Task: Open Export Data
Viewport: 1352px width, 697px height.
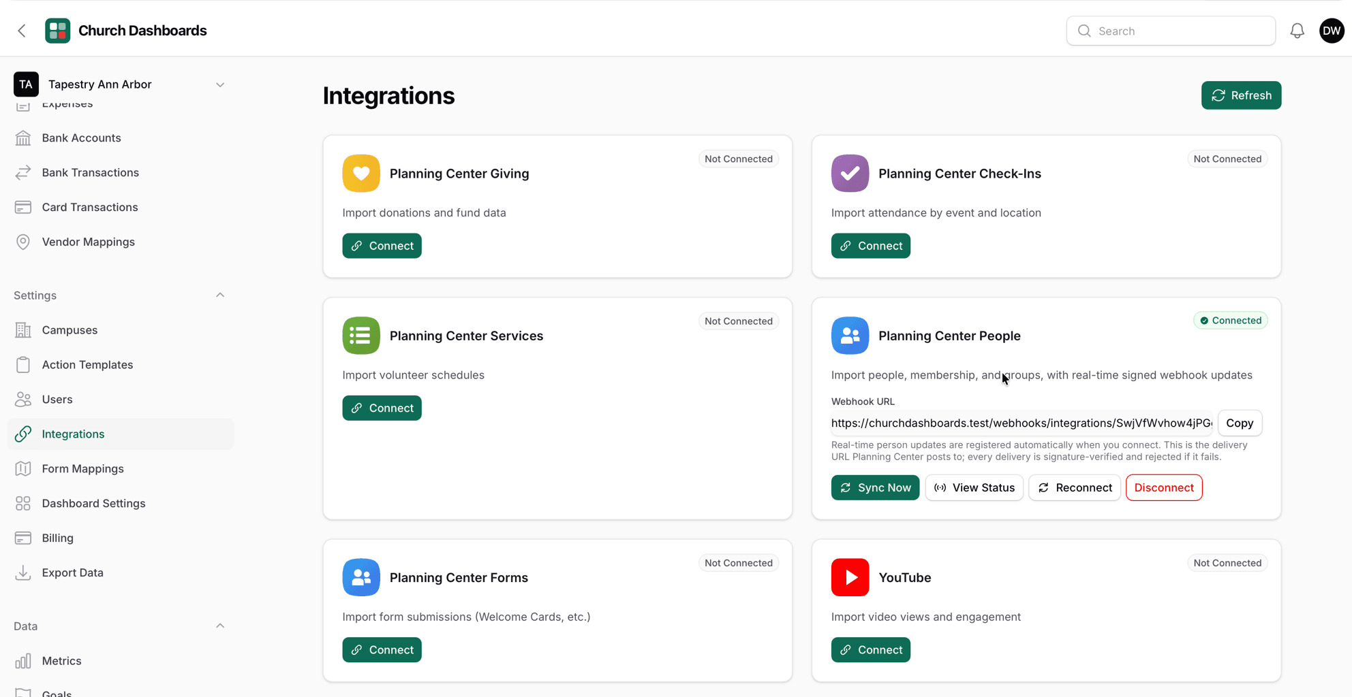Action: [121, 573]
